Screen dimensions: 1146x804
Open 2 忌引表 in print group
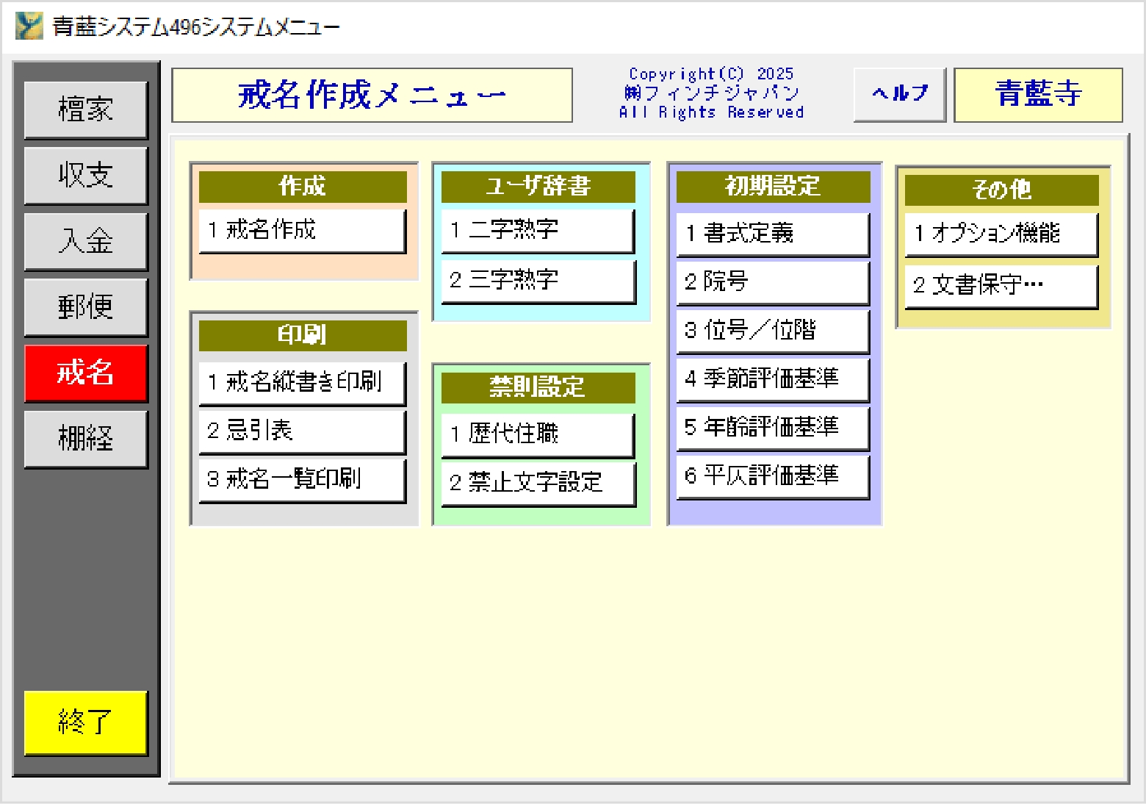[302, 431]
